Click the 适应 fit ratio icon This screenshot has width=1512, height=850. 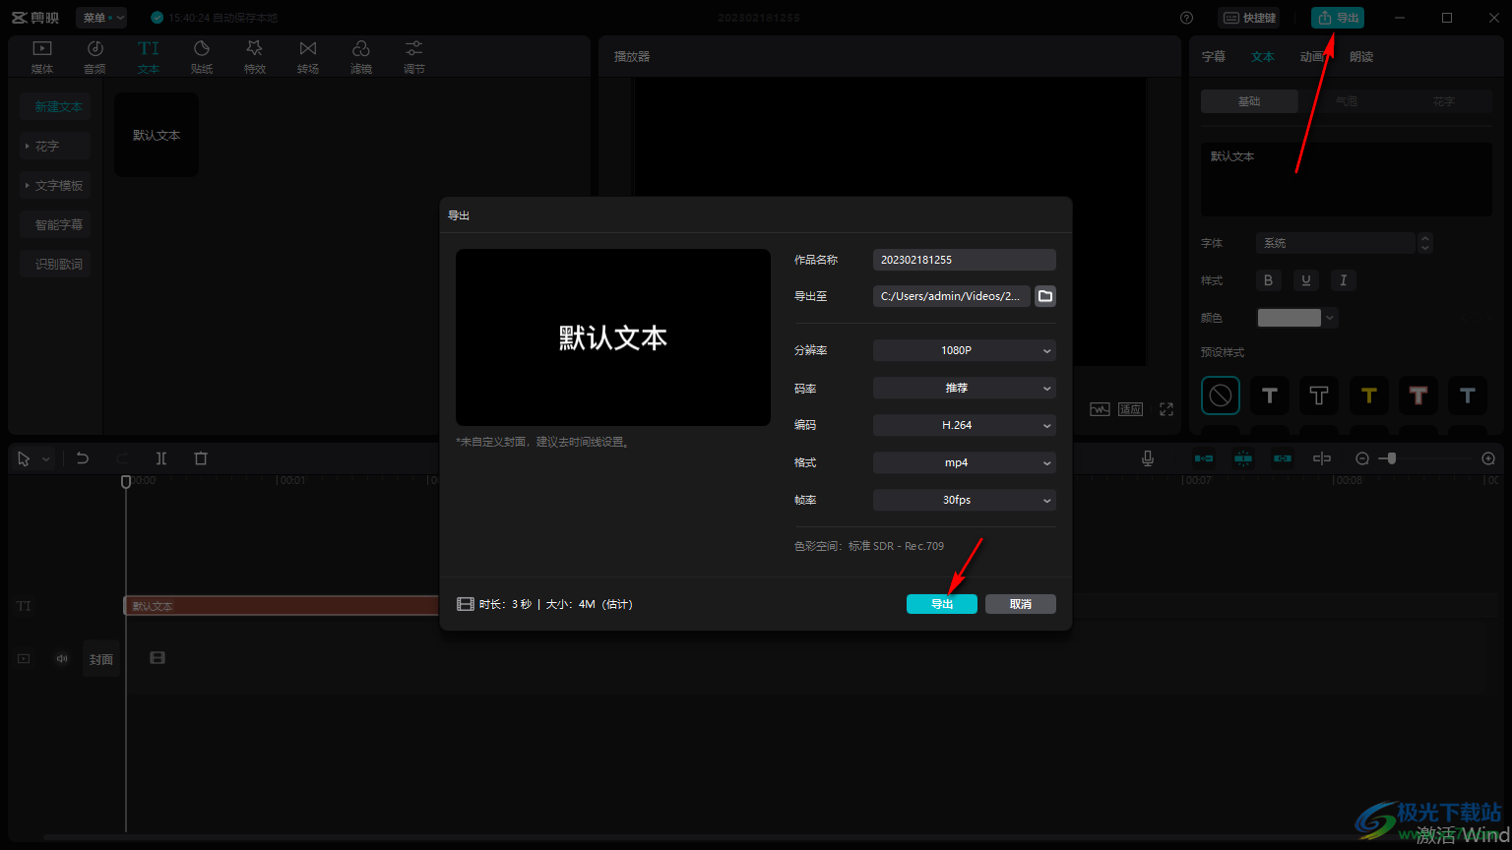1130,409
